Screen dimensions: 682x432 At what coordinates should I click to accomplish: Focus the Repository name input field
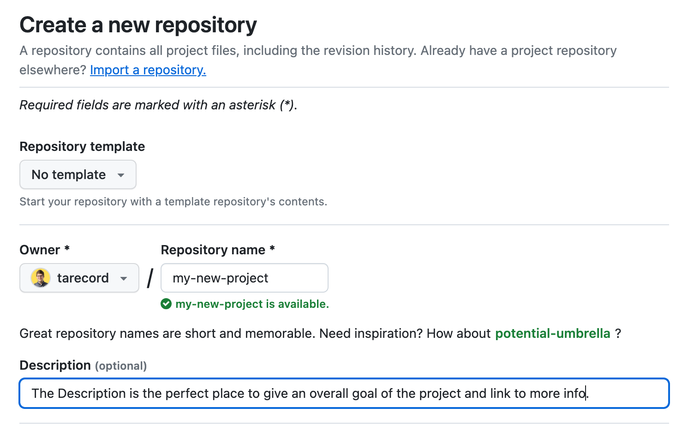pyautogui.click(x=244, y=278)
